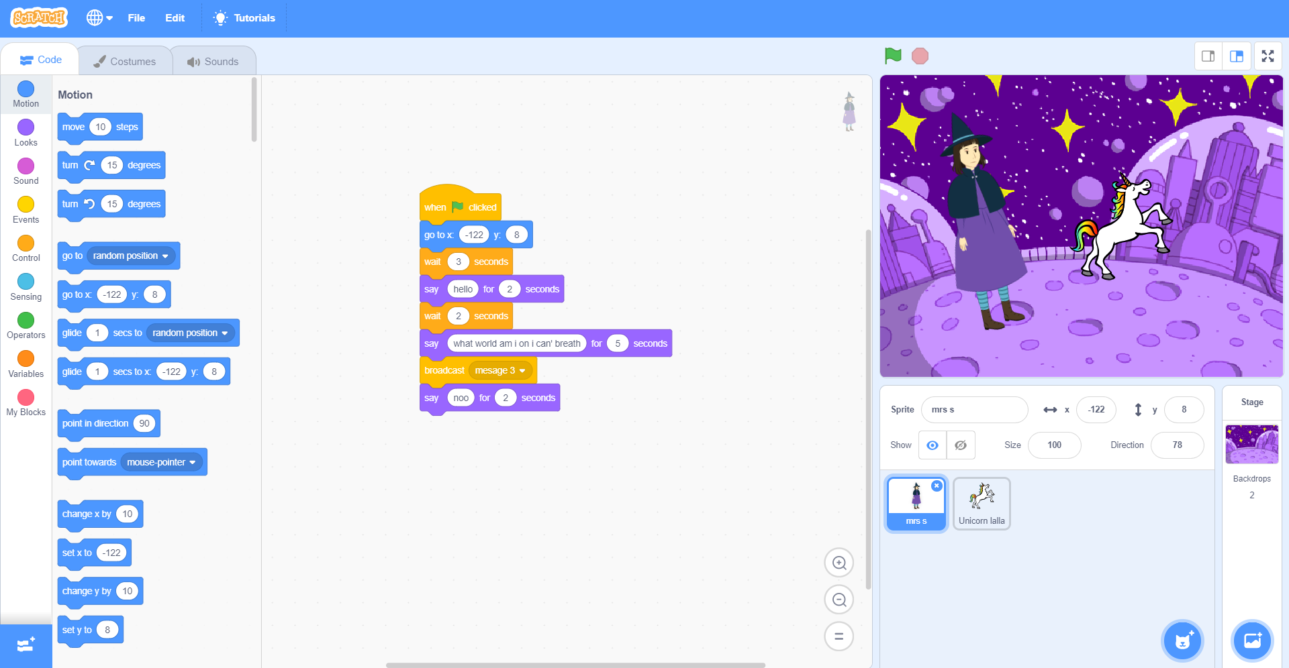Image resolution: width=1289 pixels, height=668 pixels.
Task: Select the Operators blocks category
Action: pos(26,325)
